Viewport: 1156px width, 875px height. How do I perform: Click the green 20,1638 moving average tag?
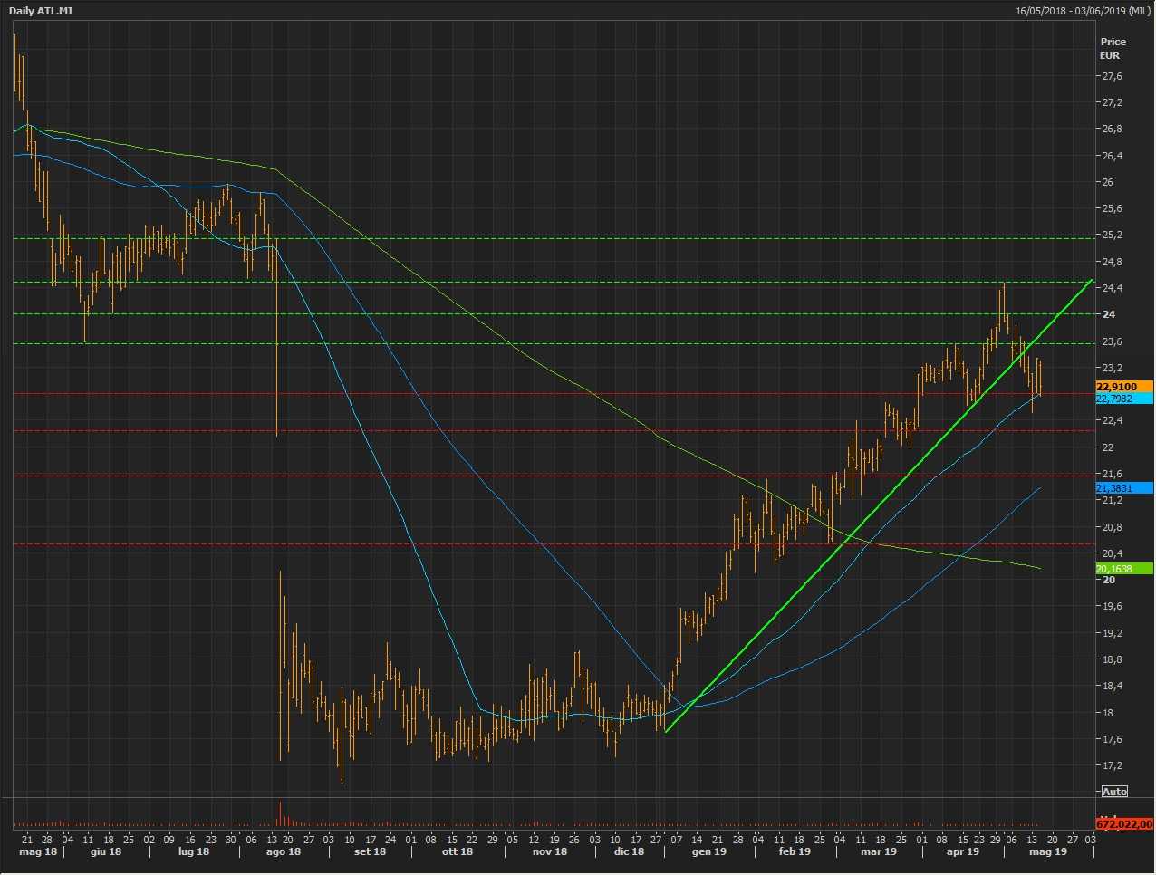[x=1123, y=569]
